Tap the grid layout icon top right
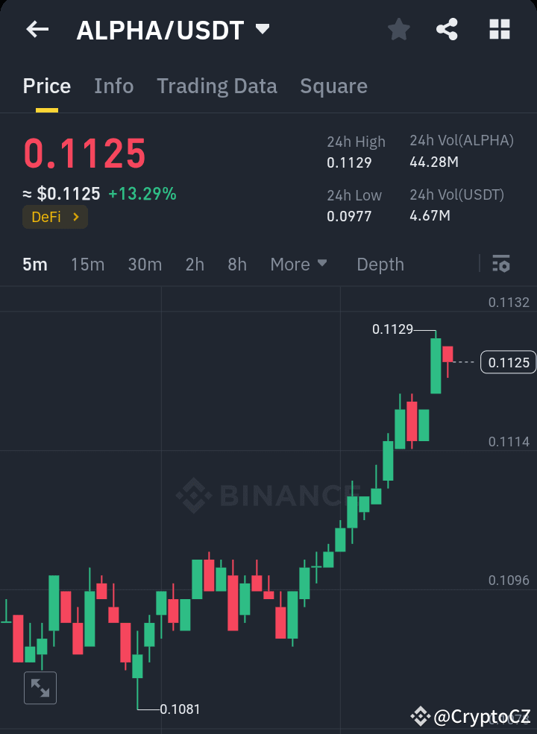This screenshot has width=537, height=734. click(x=498, y=30)
